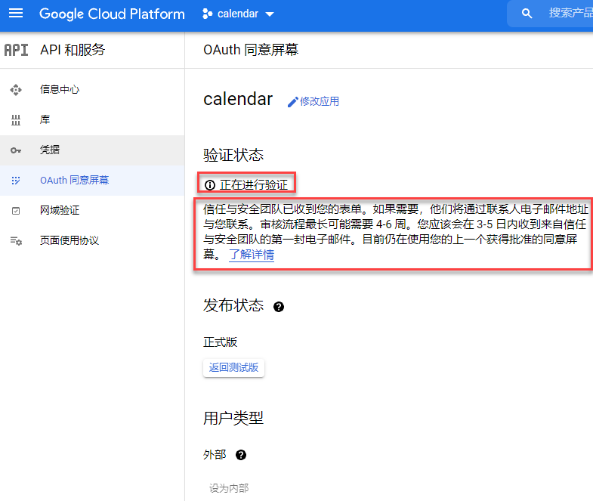The height and width of the screenshot is (501, 593).
Task: Click the 验证状态 heading
Action: click(233, 155)
